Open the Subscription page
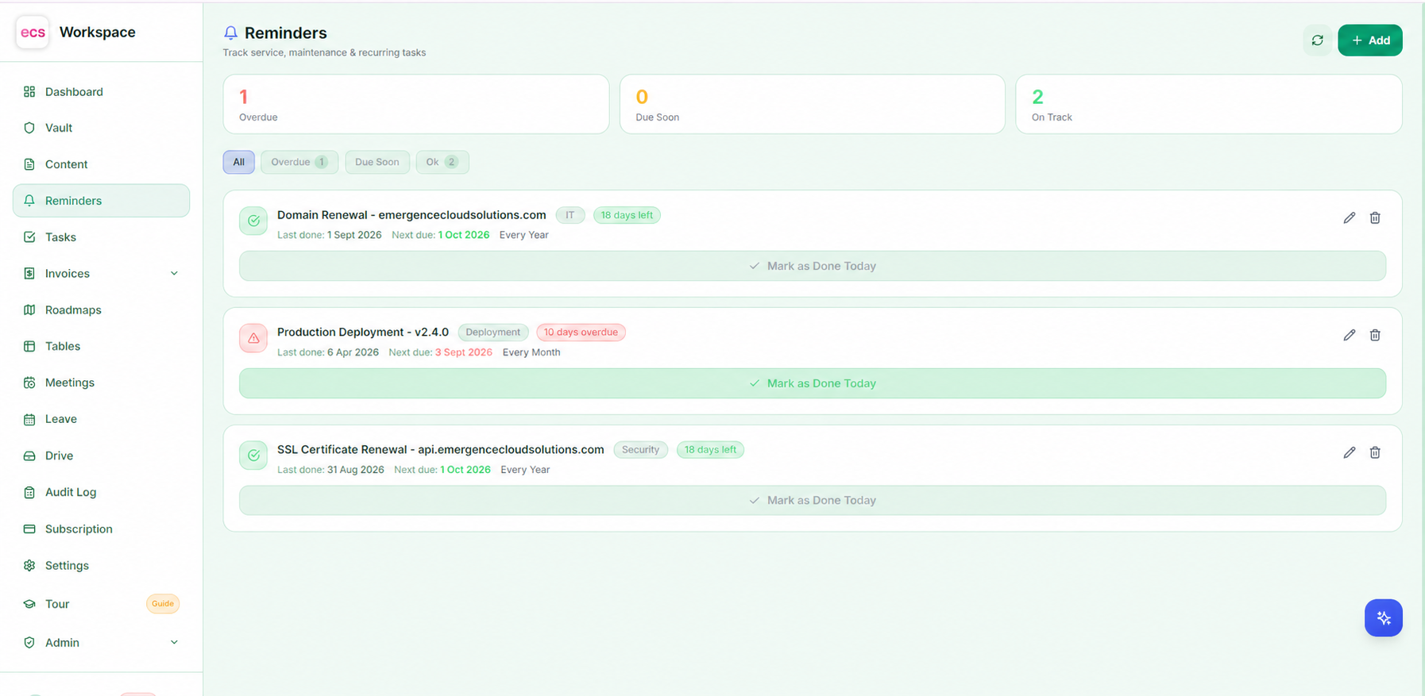 click(x=101, y=529)
